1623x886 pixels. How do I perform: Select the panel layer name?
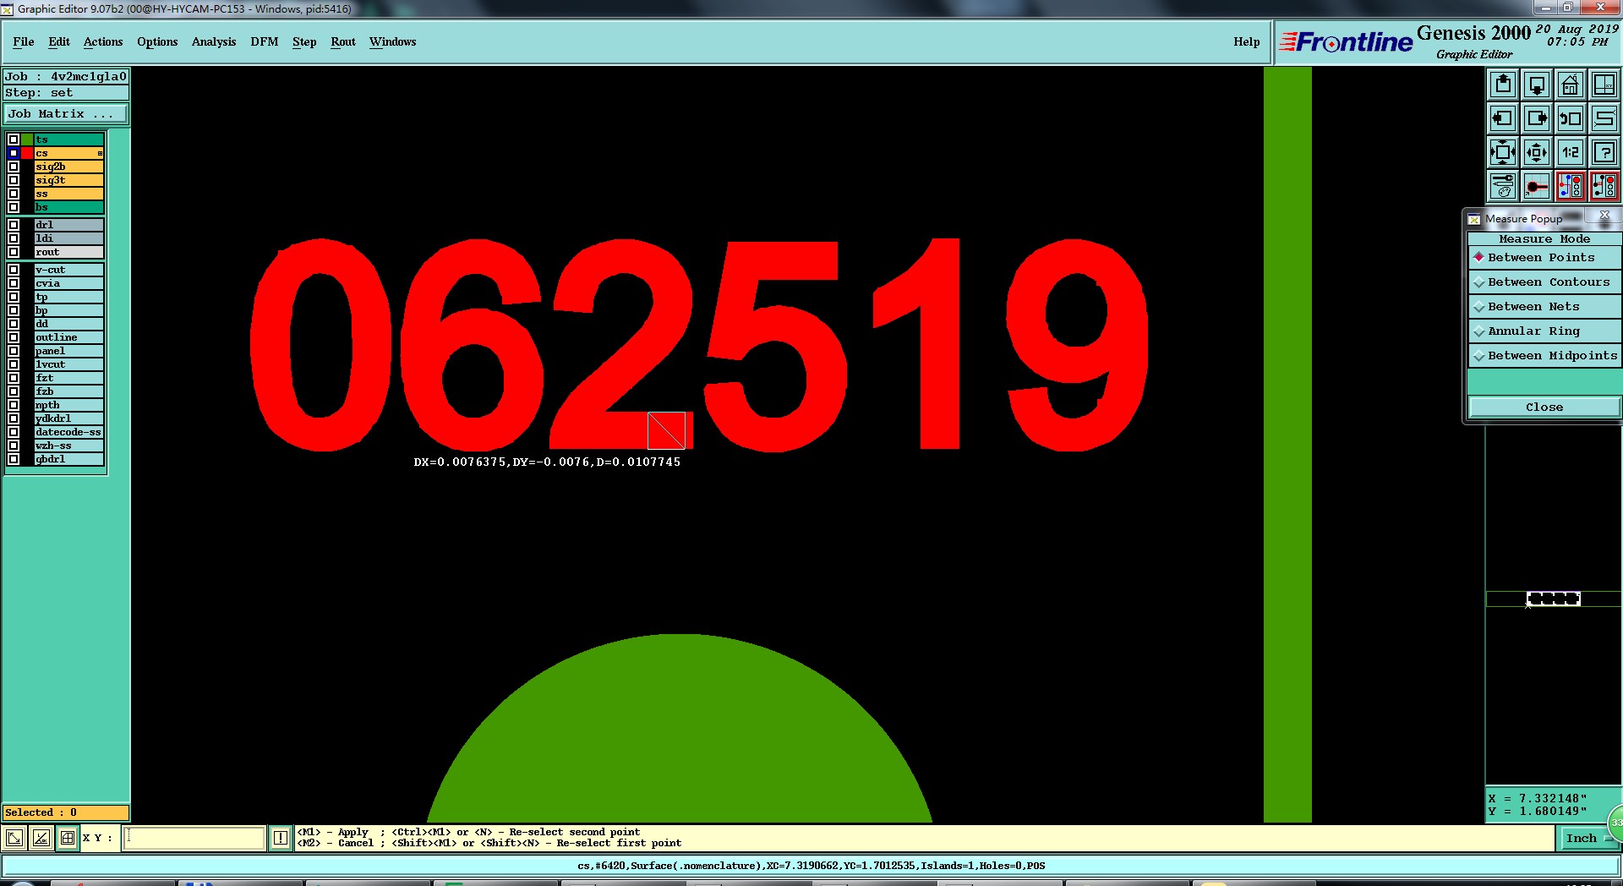pos(69,351)
